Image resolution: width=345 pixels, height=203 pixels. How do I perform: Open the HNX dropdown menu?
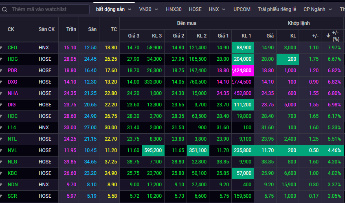point(216,9)
